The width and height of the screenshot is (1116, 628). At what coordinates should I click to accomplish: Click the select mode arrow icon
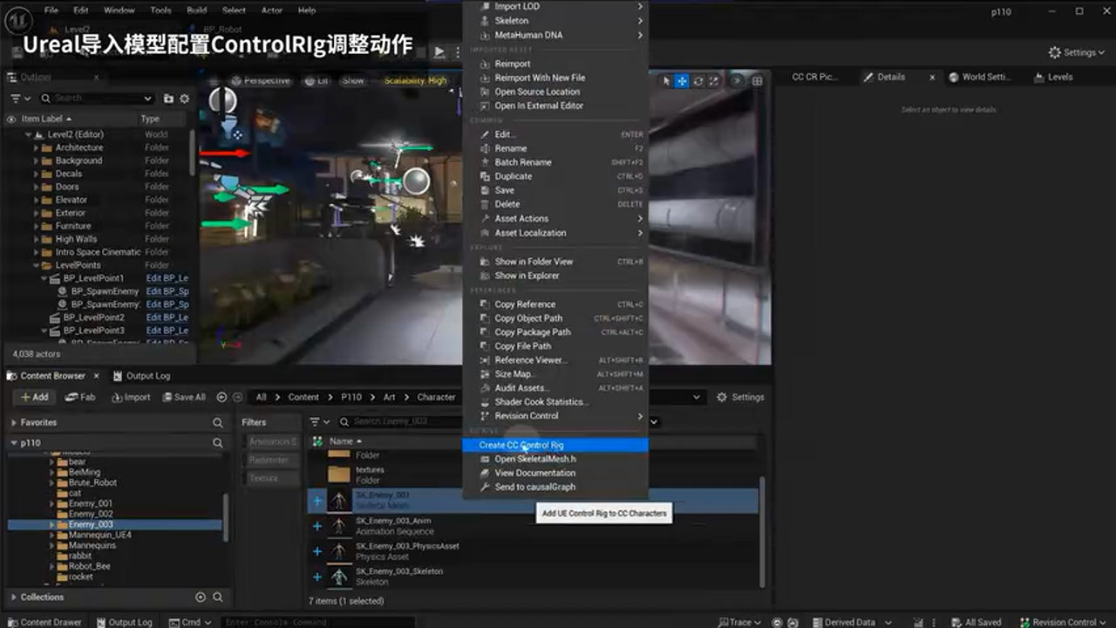[x=667, y=81]
